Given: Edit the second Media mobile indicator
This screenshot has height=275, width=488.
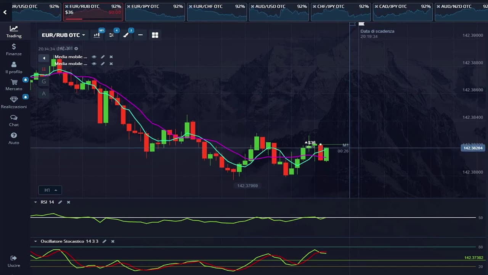Looking at the screenshot, I should point(103,64).
